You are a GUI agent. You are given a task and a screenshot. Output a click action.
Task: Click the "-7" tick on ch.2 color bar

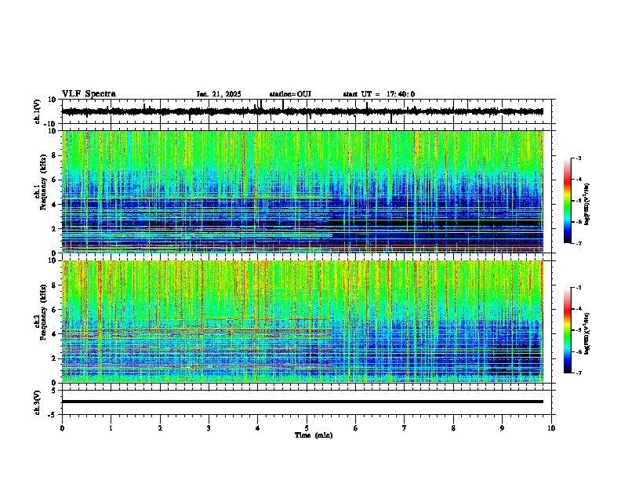click(578, 373)
